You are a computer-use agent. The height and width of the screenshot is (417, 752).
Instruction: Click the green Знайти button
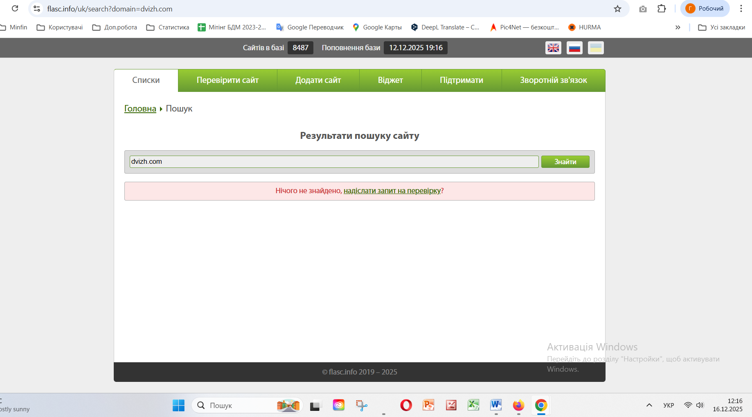point(565,162)
